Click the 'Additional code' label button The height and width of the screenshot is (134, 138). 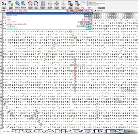point(43,8)
